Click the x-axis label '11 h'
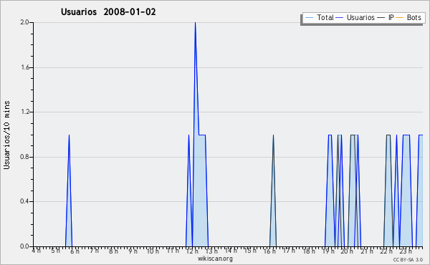The width and height of the screenshot is (430, 265). click(173, 251)
